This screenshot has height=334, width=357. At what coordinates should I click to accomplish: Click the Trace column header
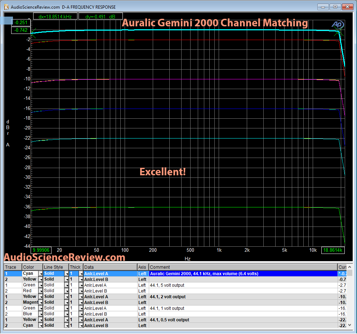13,267
